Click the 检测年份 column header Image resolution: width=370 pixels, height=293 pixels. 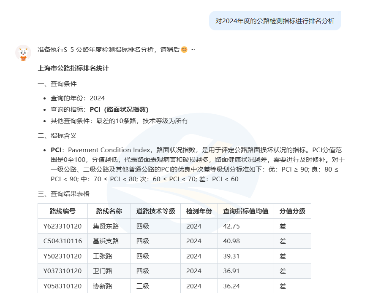pyautogui.click(x=199, y=211)
